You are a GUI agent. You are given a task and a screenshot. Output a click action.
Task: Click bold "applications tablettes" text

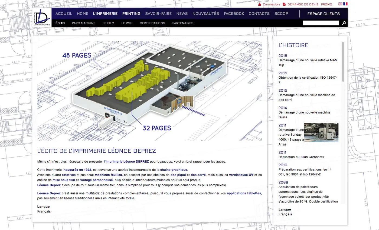point(244,193)
